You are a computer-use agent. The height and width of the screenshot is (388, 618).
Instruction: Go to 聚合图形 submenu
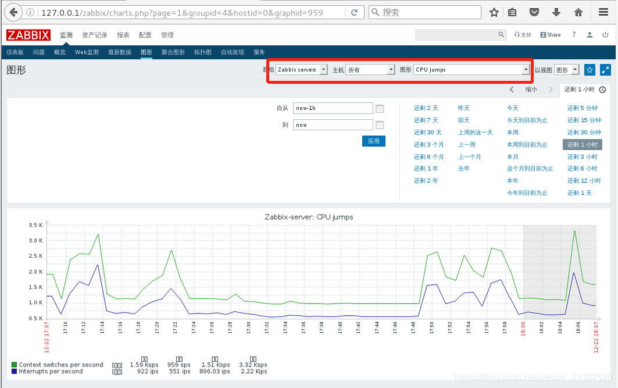click(x=173, y=52)
